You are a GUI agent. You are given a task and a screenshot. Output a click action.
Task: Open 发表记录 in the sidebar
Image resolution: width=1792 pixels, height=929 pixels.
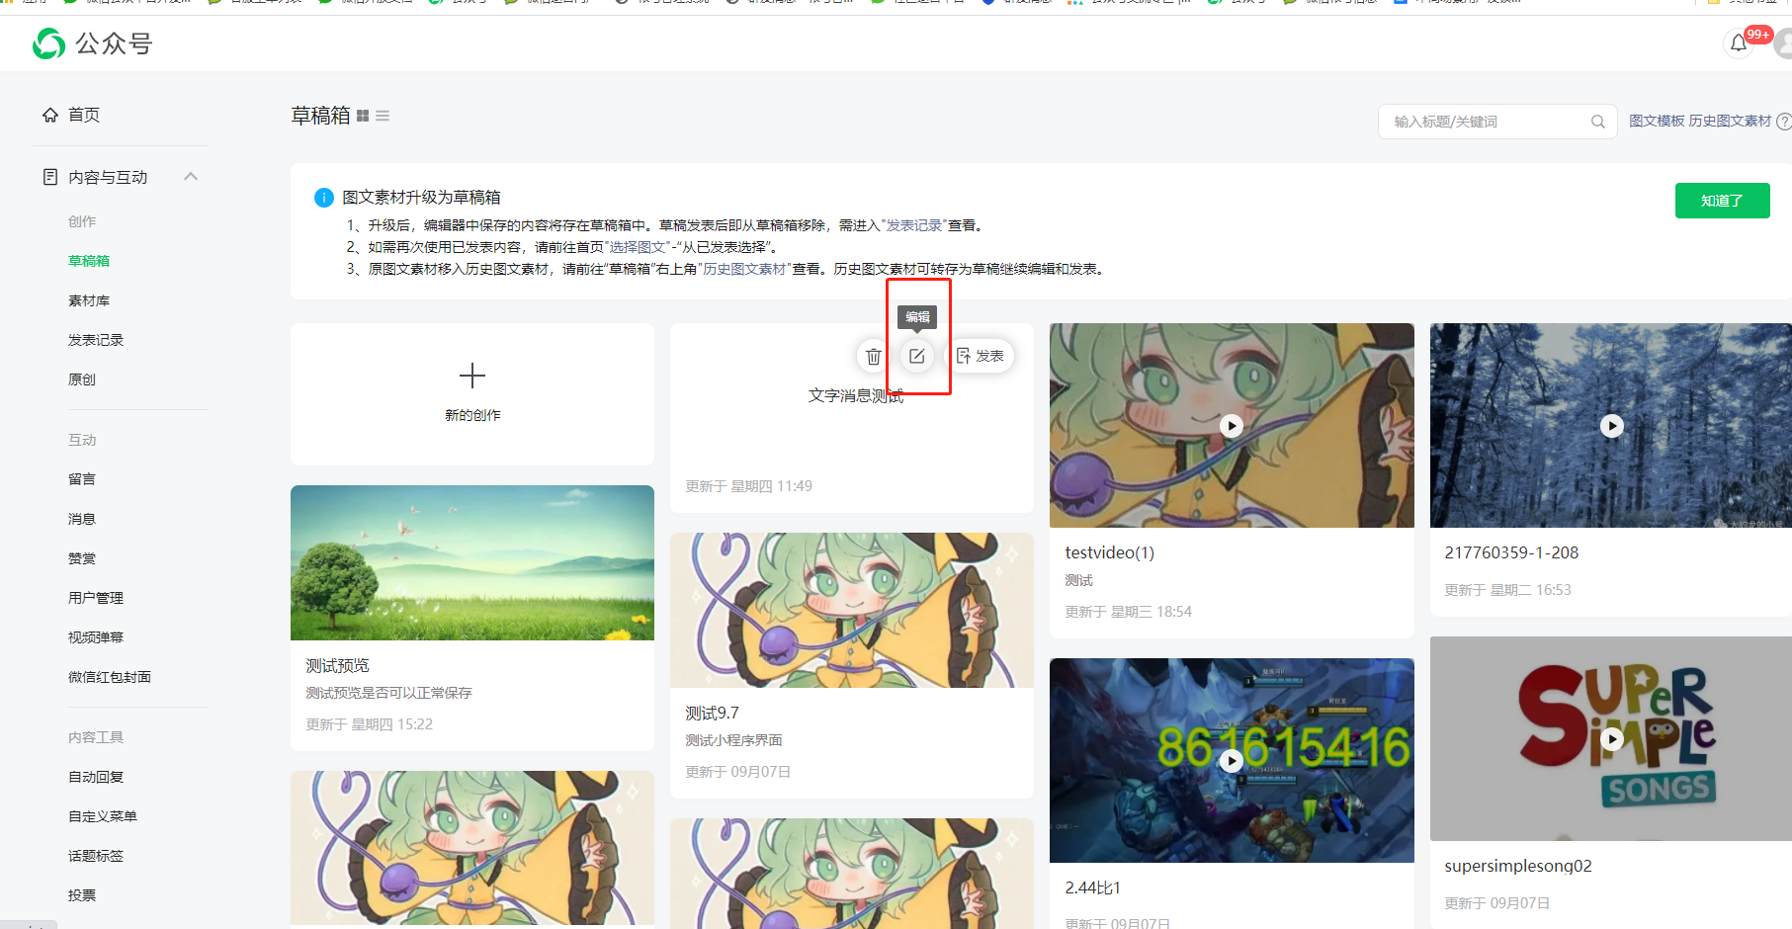(x=96, y=340)
